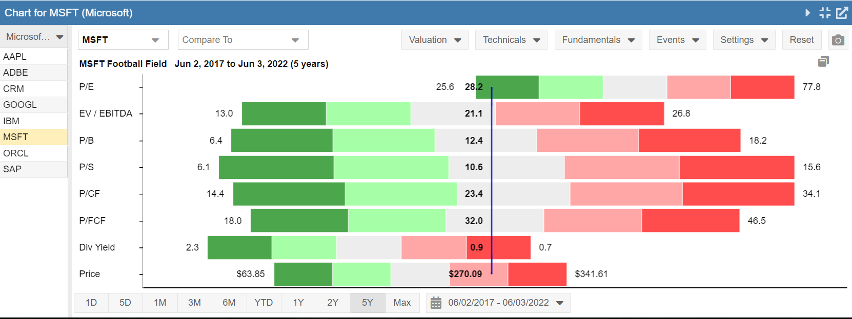The image size is (852, 319).
Task: Click the dark red segment of P/S bar
Action: 737,167
